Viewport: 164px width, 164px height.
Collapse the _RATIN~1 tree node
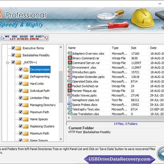[7, 62]
